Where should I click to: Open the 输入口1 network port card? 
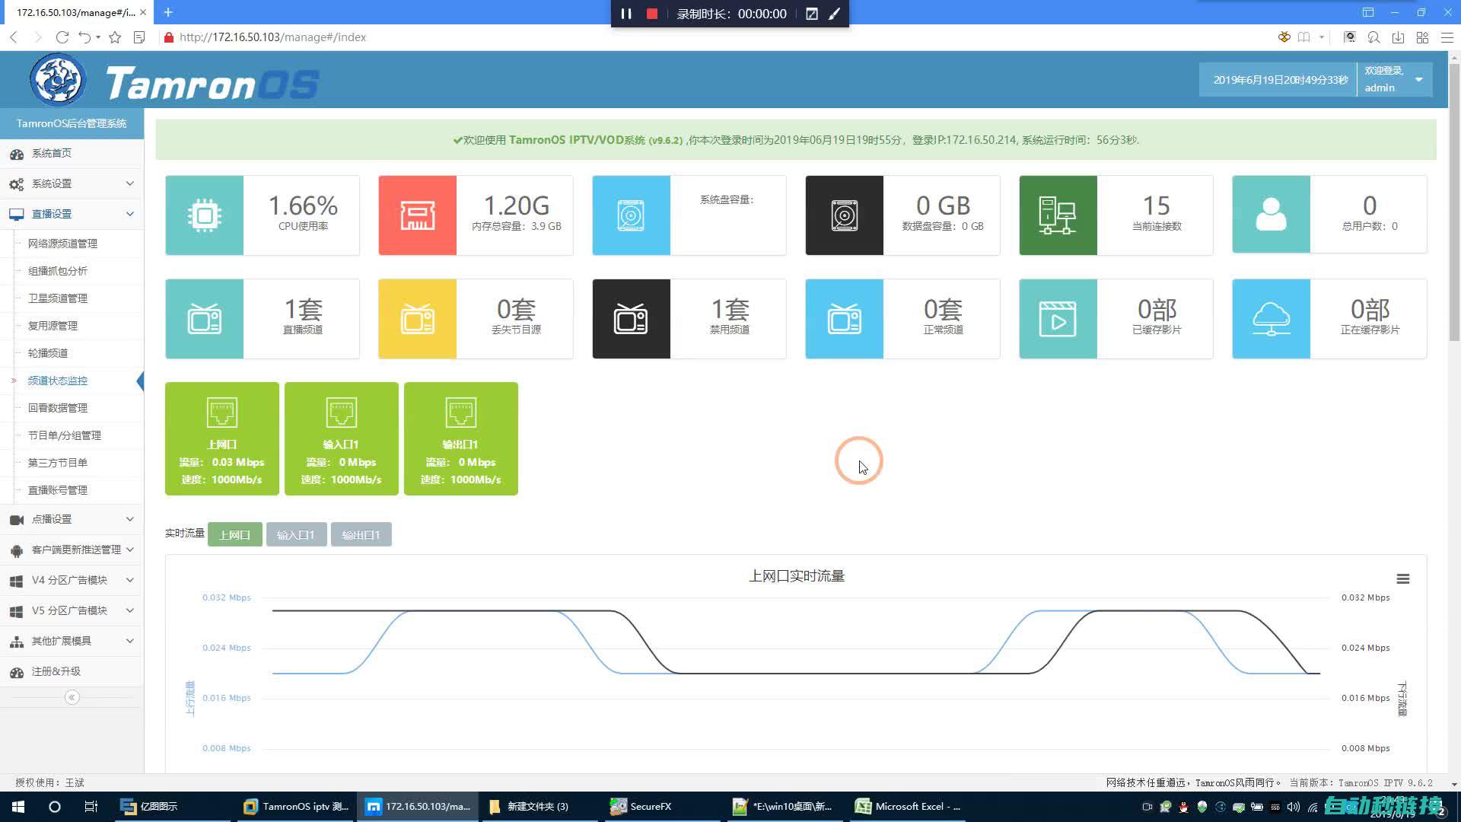342,438
